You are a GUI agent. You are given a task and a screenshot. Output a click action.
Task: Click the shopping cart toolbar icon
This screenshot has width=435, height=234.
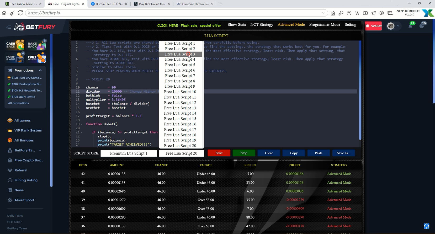[357, 13]
